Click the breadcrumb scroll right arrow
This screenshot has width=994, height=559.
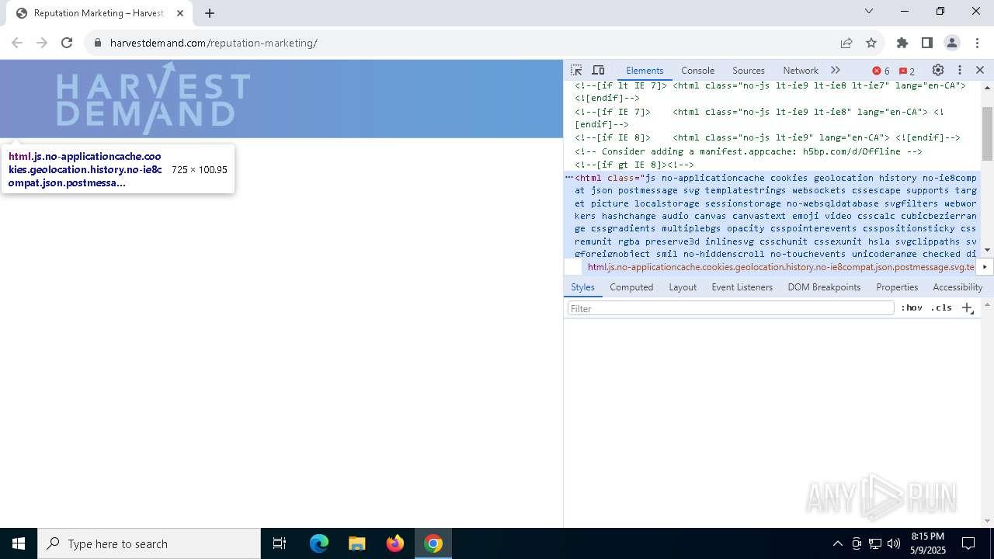click(x=985, y=267)
